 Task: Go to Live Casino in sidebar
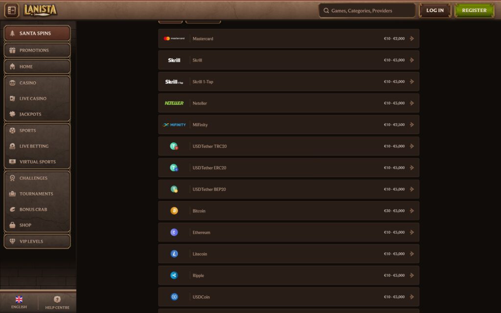tap(33, 98)
